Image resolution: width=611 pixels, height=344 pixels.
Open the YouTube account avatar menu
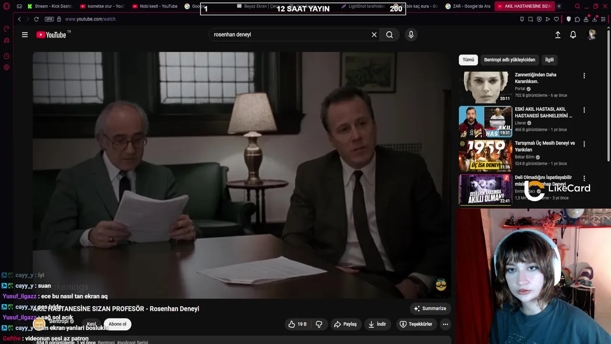pos(592,34)
